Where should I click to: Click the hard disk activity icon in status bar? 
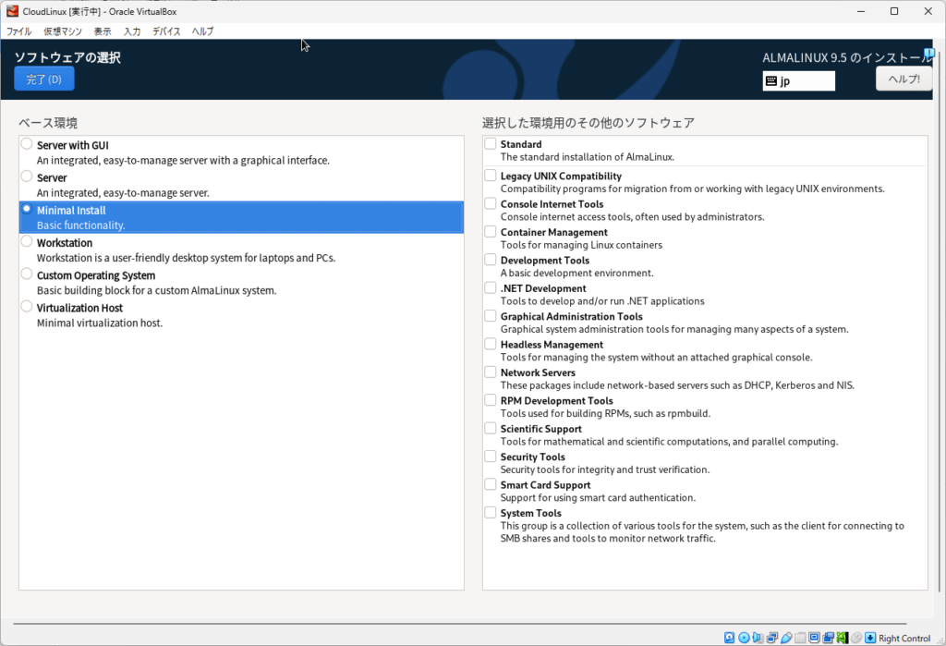(x=730, y=638)
